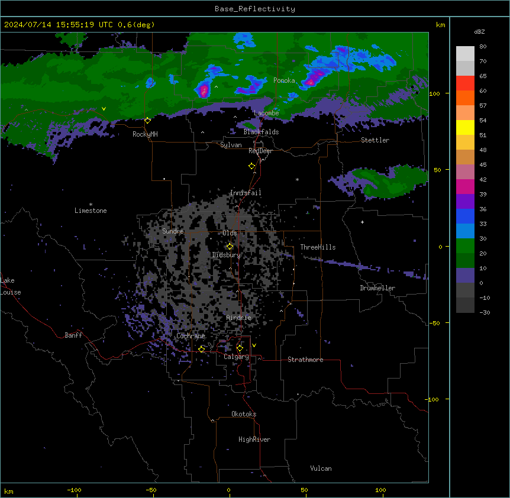
Task: Click the Limestone label
Action: tap(91, 211)
